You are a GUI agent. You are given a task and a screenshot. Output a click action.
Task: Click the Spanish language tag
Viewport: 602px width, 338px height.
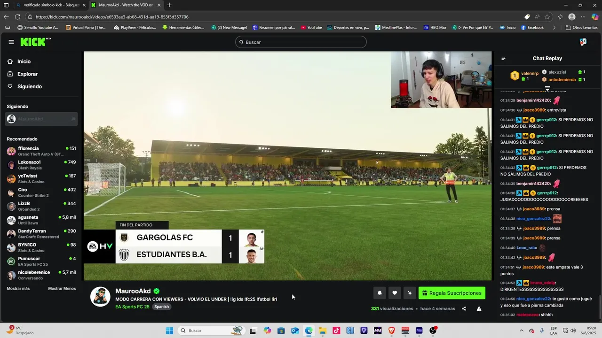[x=161, y=307]
